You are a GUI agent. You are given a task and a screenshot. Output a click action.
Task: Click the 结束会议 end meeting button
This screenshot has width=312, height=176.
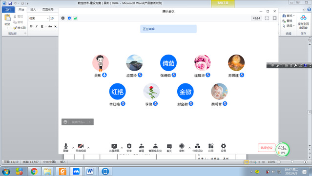tap(267, 148)
